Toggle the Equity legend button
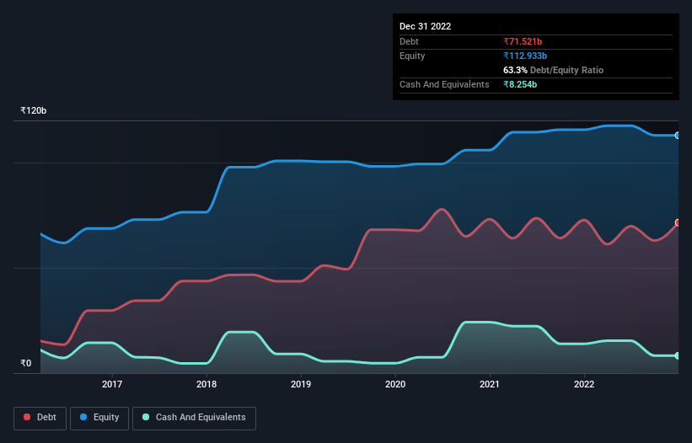692x443 pixels. (x=99, y=418)
